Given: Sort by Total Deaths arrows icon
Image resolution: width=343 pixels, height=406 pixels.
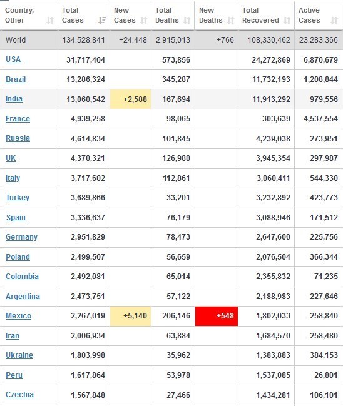Looking at the screenshot, I should point(187,20).
